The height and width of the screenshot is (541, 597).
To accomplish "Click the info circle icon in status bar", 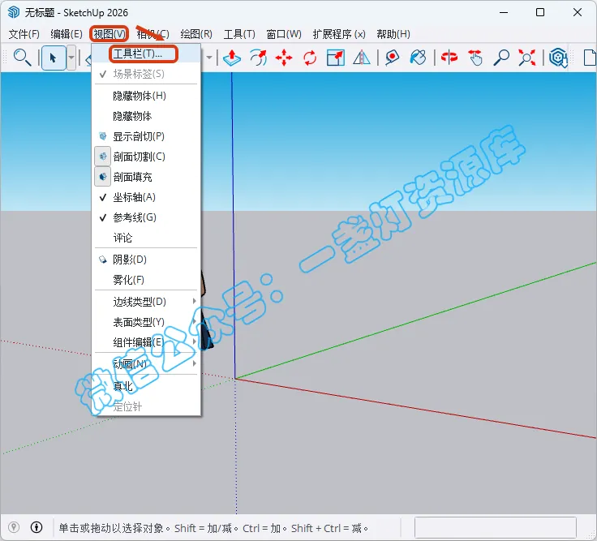I will point(37,527).
